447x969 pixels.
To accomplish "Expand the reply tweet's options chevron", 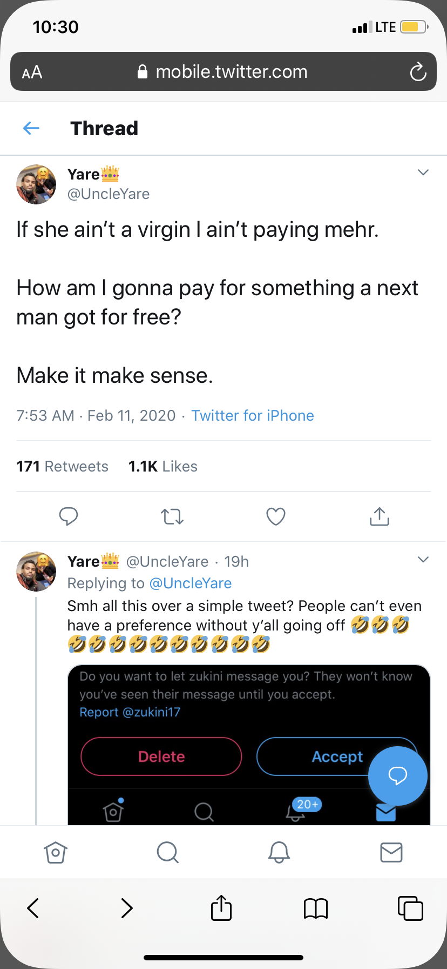I will pos(423,560).
